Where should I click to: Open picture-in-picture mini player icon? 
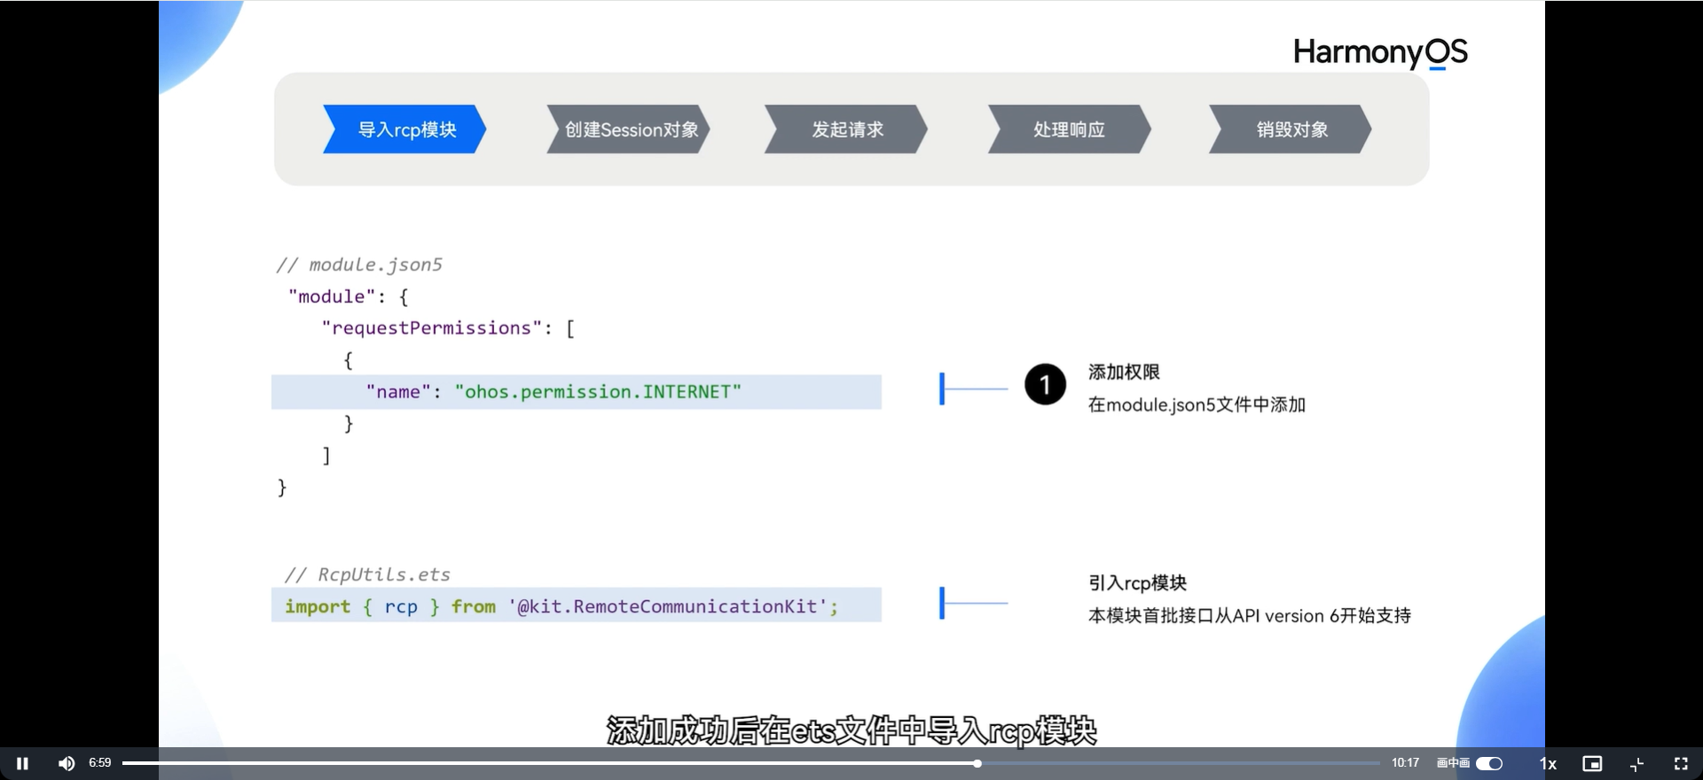[x=1592, y=763]
